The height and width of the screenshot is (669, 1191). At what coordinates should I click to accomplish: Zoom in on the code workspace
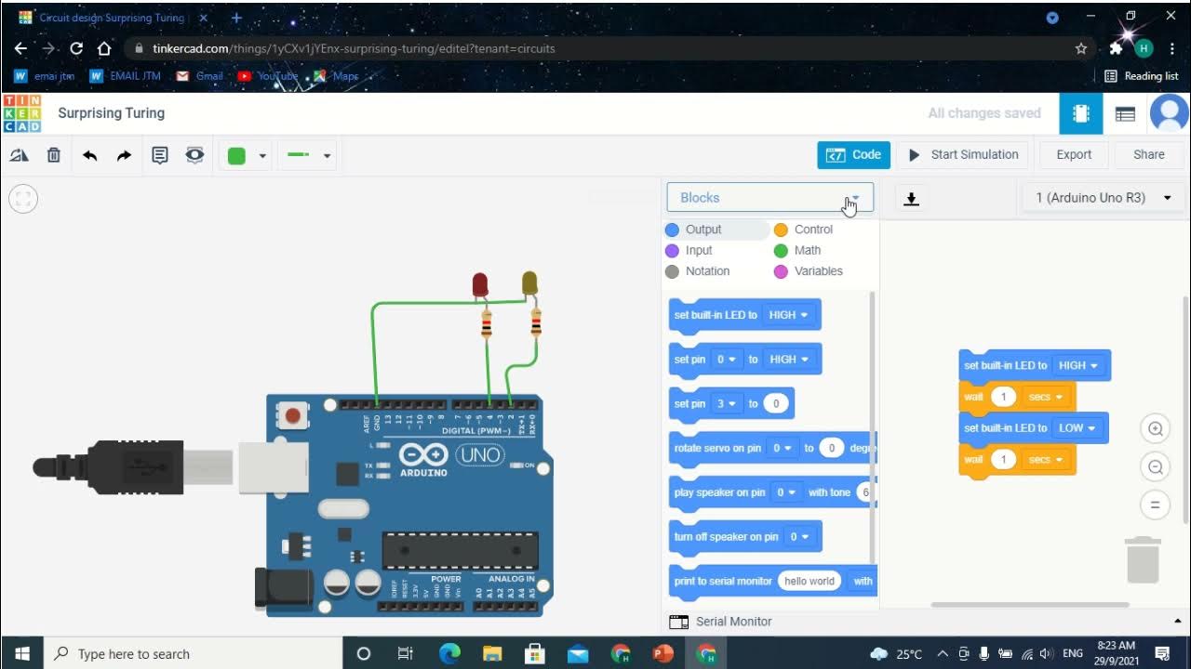(x=1156, y=428)
